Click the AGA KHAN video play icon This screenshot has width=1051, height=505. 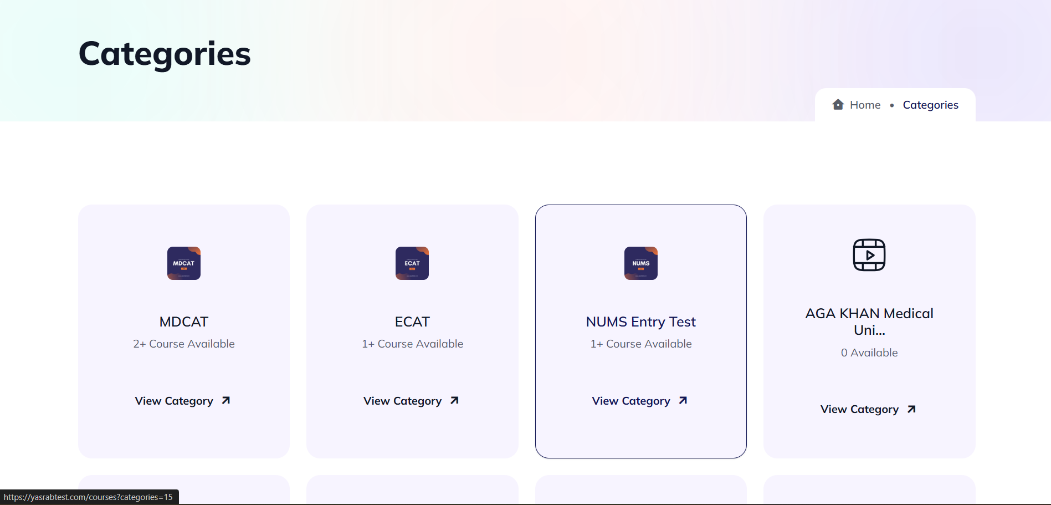pos(869,255)
